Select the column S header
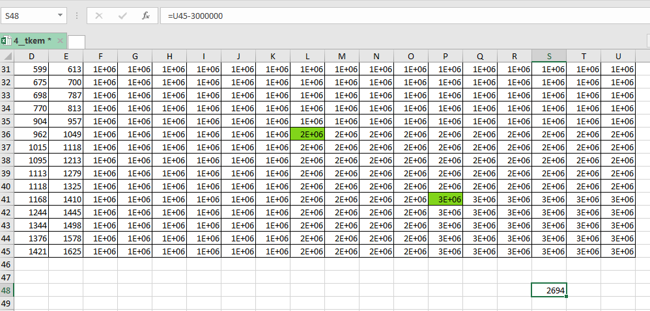Viewport: 650px width, 311px height. coord(549,56)
